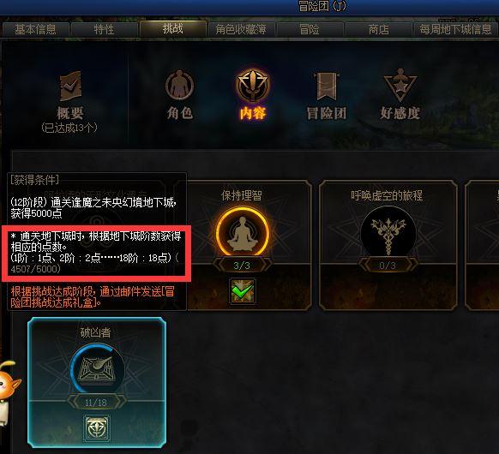Open the 商店 shop tab
Viewport: 499px width, 454px height.
click(378, 30)
